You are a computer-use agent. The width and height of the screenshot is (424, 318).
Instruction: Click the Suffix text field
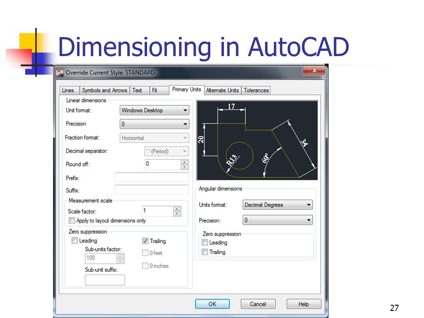tap(151, 190)
